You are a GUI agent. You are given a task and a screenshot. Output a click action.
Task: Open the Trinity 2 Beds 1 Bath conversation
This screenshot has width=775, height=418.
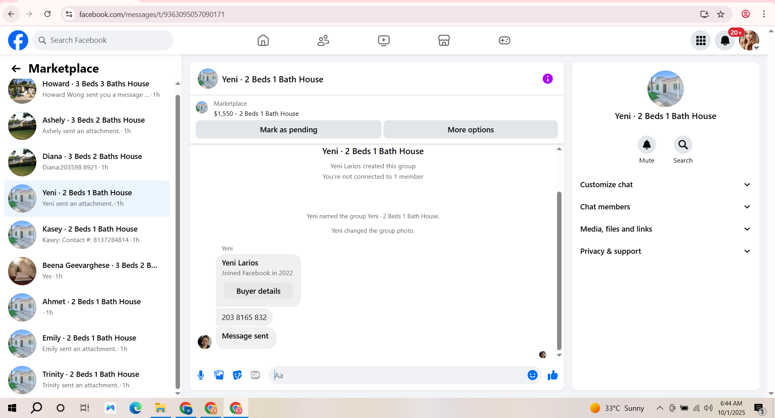tap(87, 380)
